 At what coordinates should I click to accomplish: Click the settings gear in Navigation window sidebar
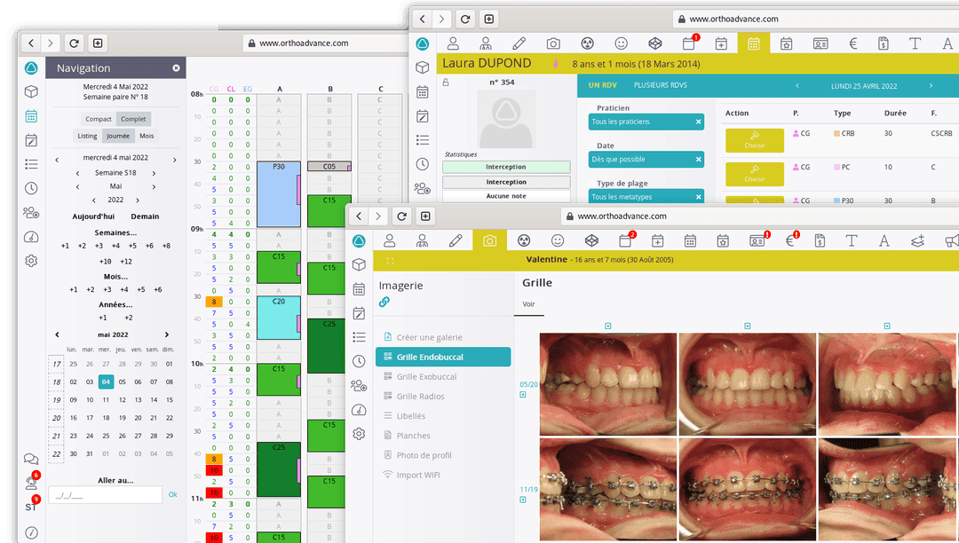31,261
